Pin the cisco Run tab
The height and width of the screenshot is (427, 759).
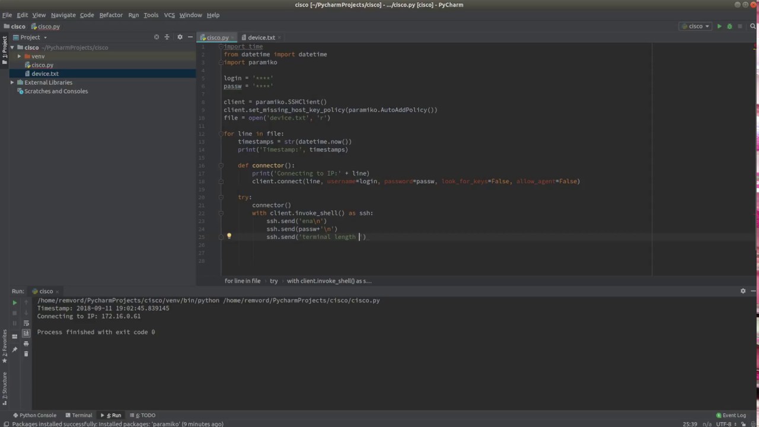pos(15,349)
